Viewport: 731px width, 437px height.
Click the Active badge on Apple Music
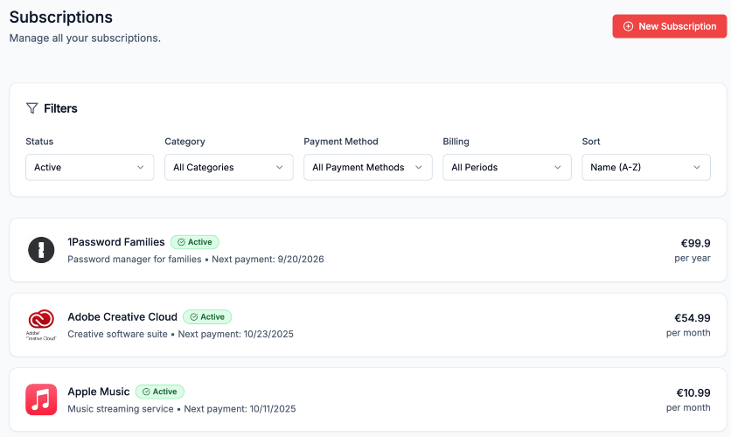[160, 392]
